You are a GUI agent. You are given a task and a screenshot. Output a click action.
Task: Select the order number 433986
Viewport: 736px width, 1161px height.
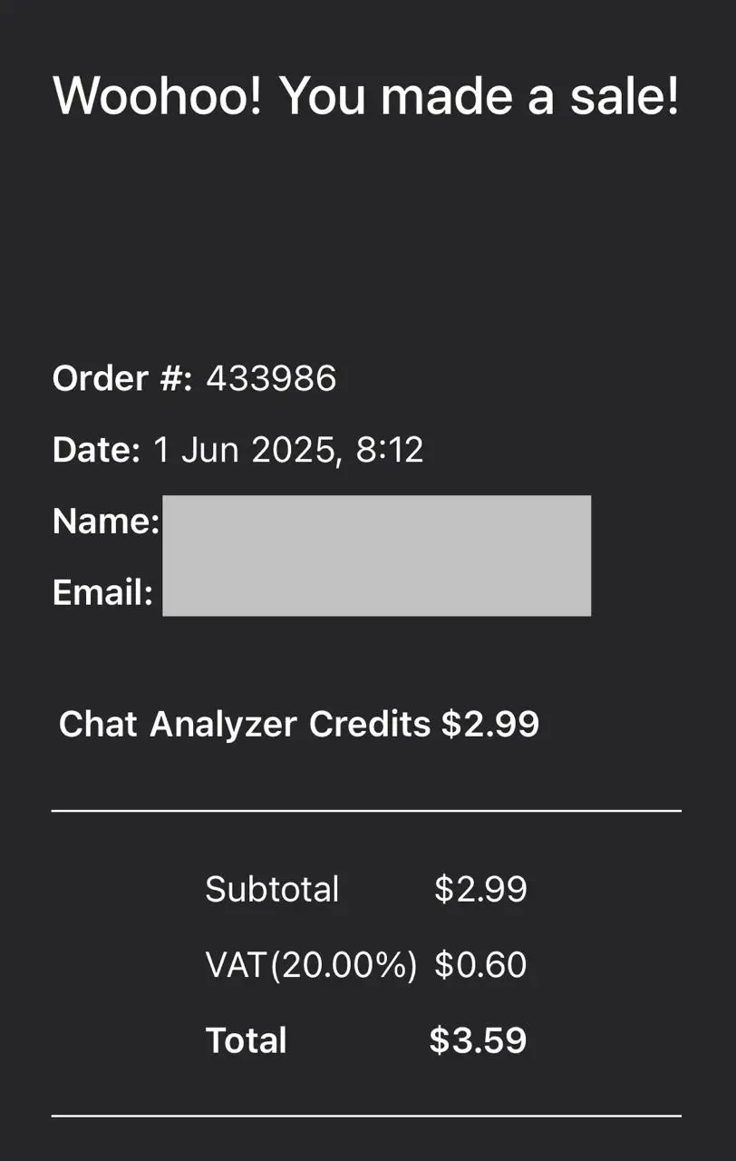point(271,378)
